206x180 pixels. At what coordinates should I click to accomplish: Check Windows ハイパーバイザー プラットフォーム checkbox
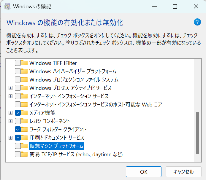(18, 71)
